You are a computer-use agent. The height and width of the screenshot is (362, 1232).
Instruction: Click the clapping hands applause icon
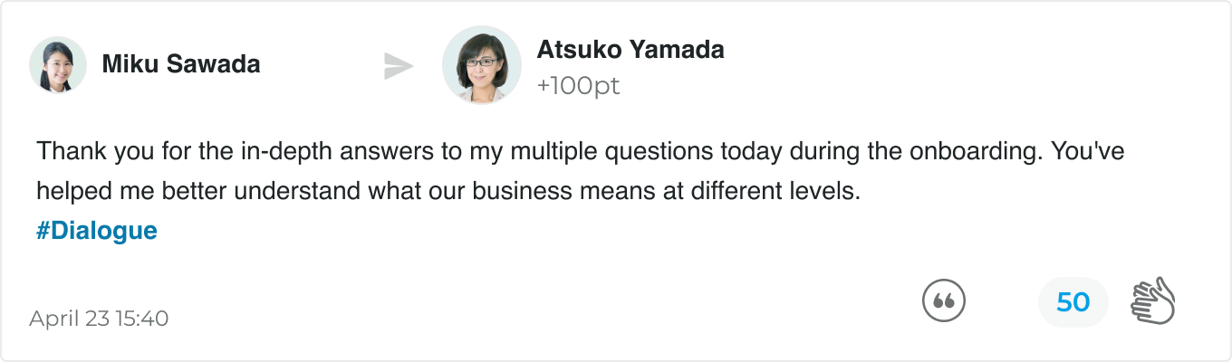tap(1153, 301)
